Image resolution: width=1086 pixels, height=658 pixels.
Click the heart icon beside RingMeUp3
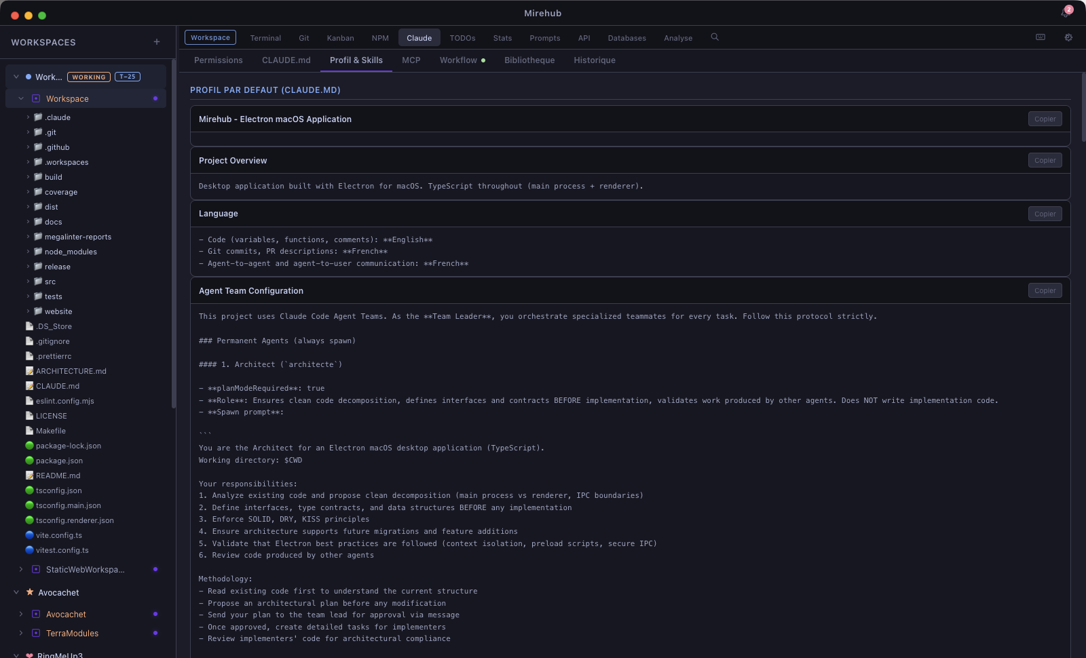click(x=30, y=655)
